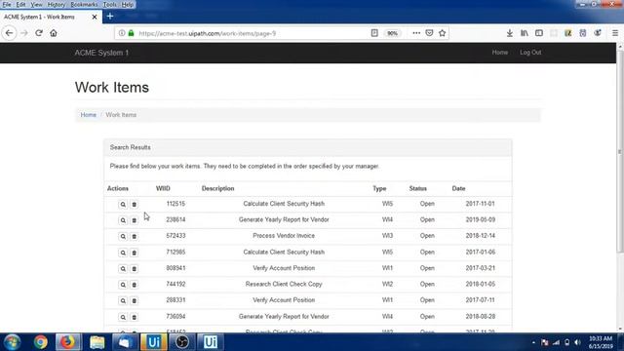Click type cell WI4 for item 736094
This screenshot has height=351, width=624.
click(x=387, y=316)
